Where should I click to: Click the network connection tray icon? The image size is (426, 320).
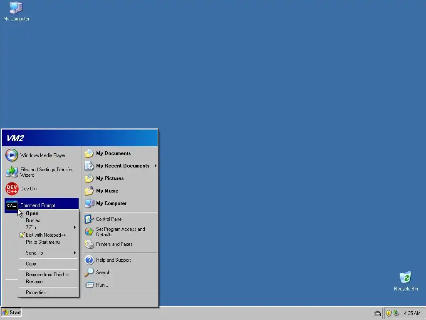396,313
